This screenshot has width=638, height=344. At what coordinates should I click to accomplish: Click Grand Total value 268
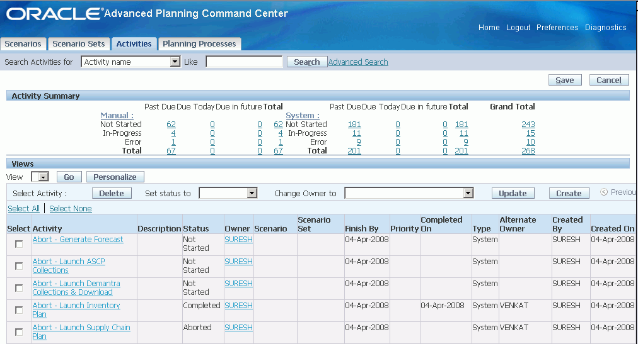point(528,151)
